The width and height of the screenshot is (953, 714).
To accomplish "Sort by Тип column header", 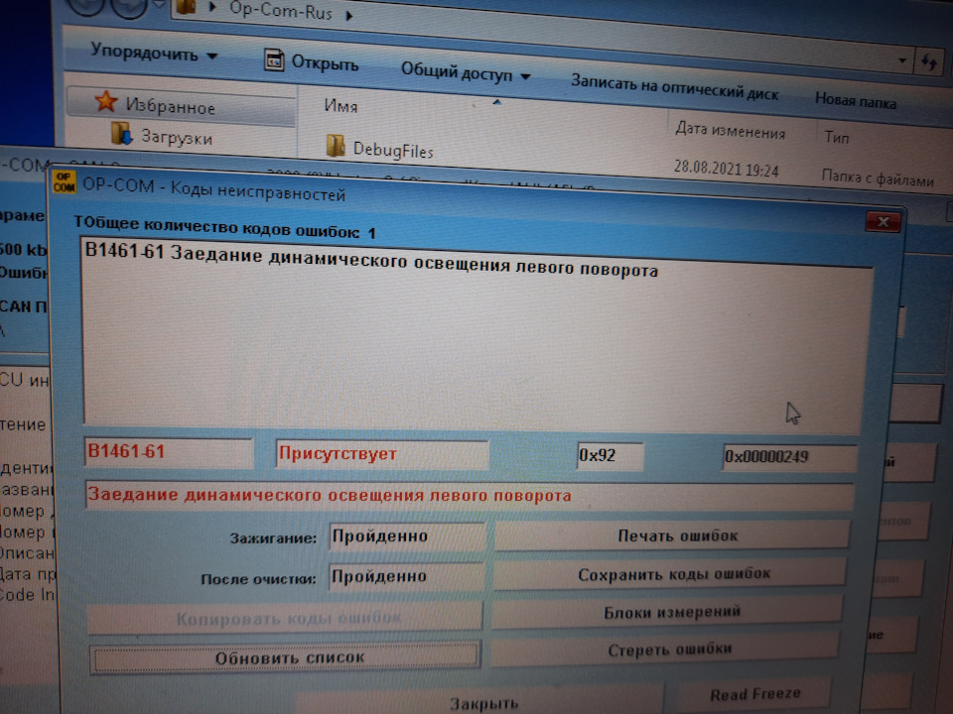I will point(836,137).
